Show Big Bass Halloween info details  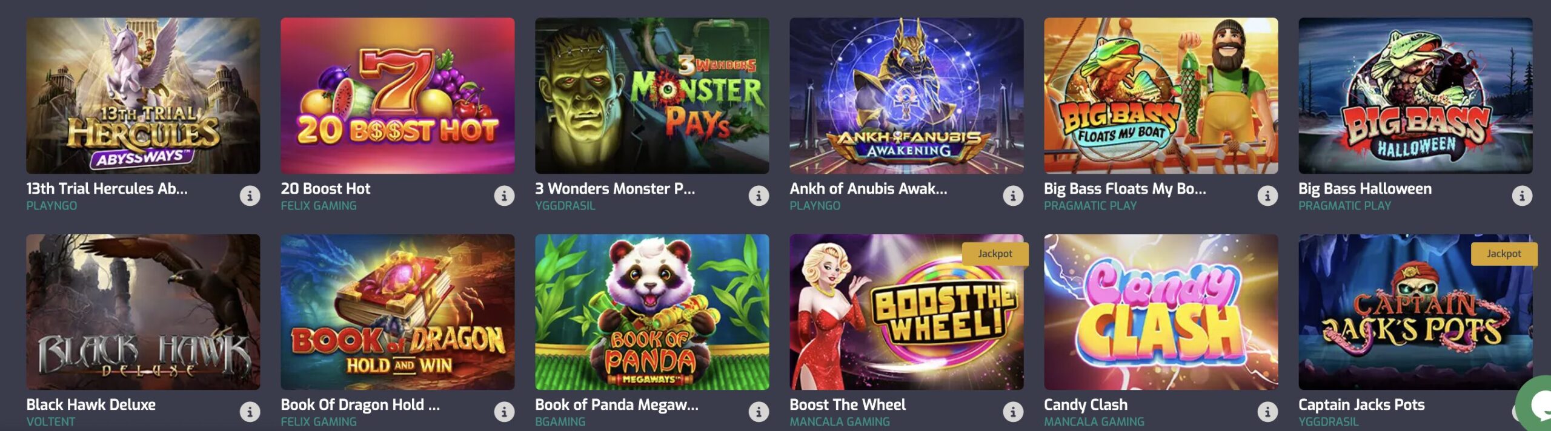[x=1522, y=196]
